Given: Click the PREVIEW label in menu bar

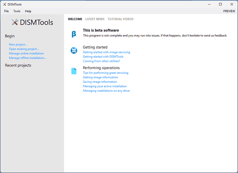Looking at the screenshot, I should [x=229, y=11].
